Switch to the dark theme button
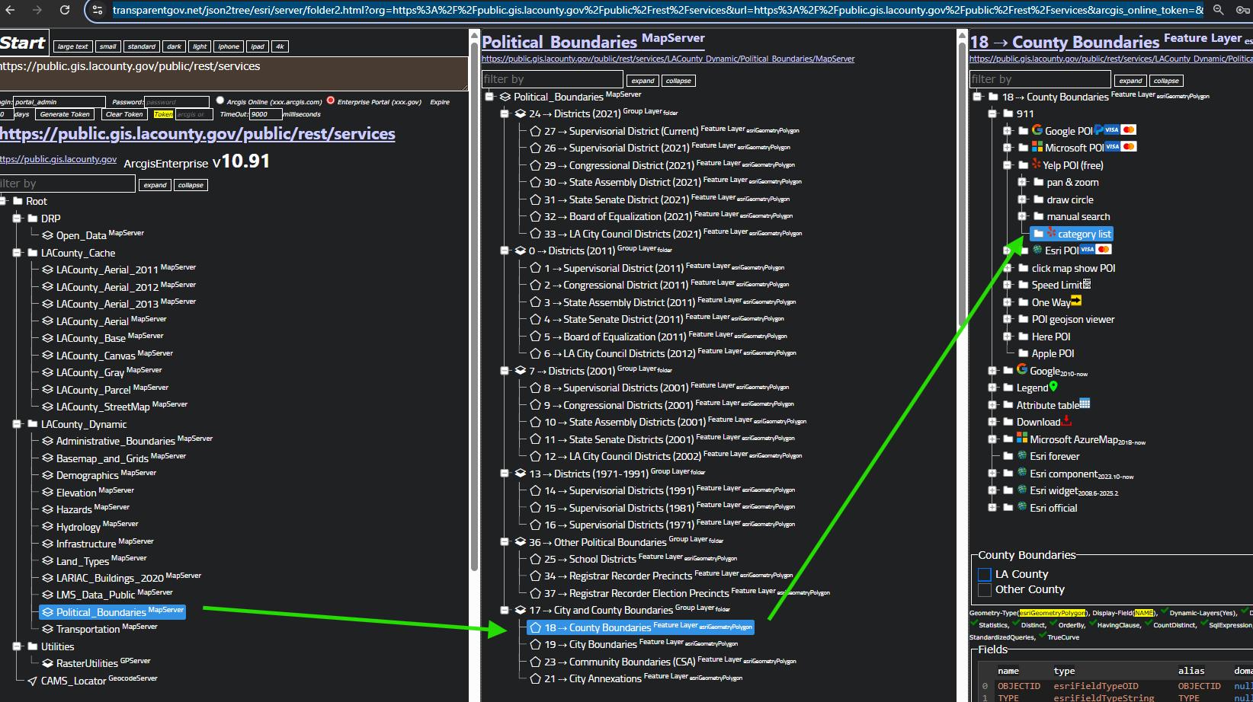1253x702 pixels. point(174,46)
